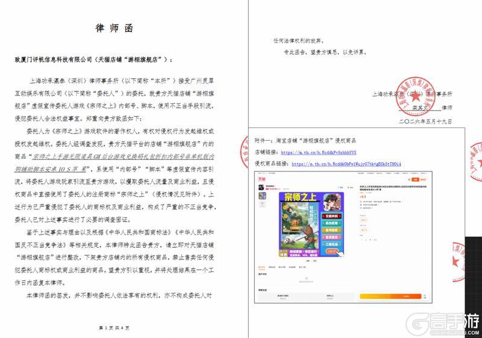Click the 附件一 attachment heading text
The image size is (482, 338).
click(x=305, y=141)
